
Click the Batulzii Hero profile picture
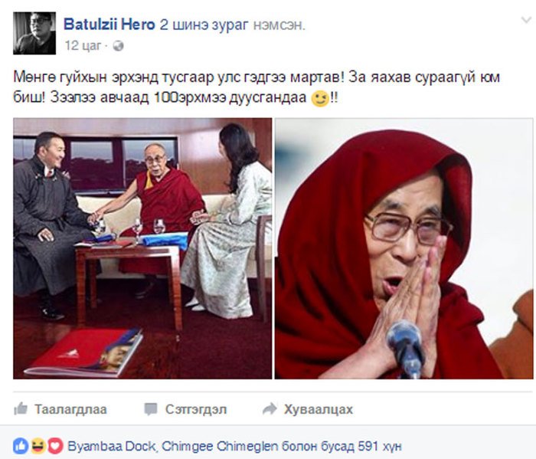pos(34,33)
